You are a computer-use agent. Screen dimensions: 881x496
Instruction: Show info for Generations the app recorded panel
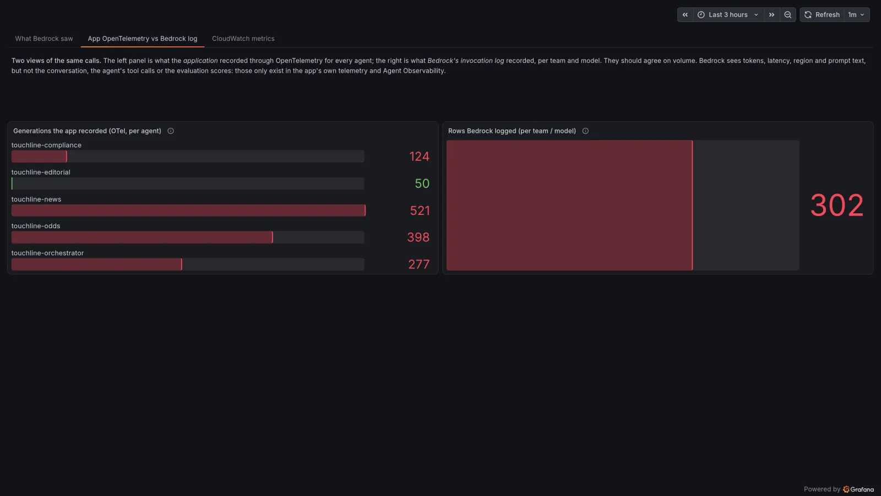click(171, 131)
